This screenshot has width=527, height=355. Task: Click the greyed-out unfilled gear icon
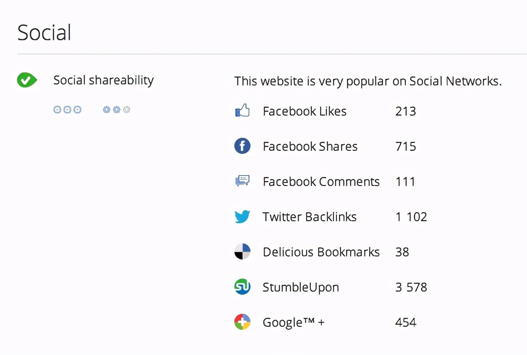[x=127, y=110]
